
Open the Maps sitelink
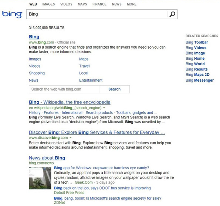click(x=84, y=59)
